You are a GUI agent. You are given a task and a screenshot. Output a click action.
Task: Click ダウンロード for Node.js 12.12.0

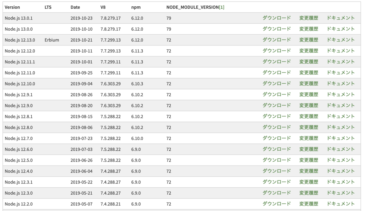coord(277,51)
